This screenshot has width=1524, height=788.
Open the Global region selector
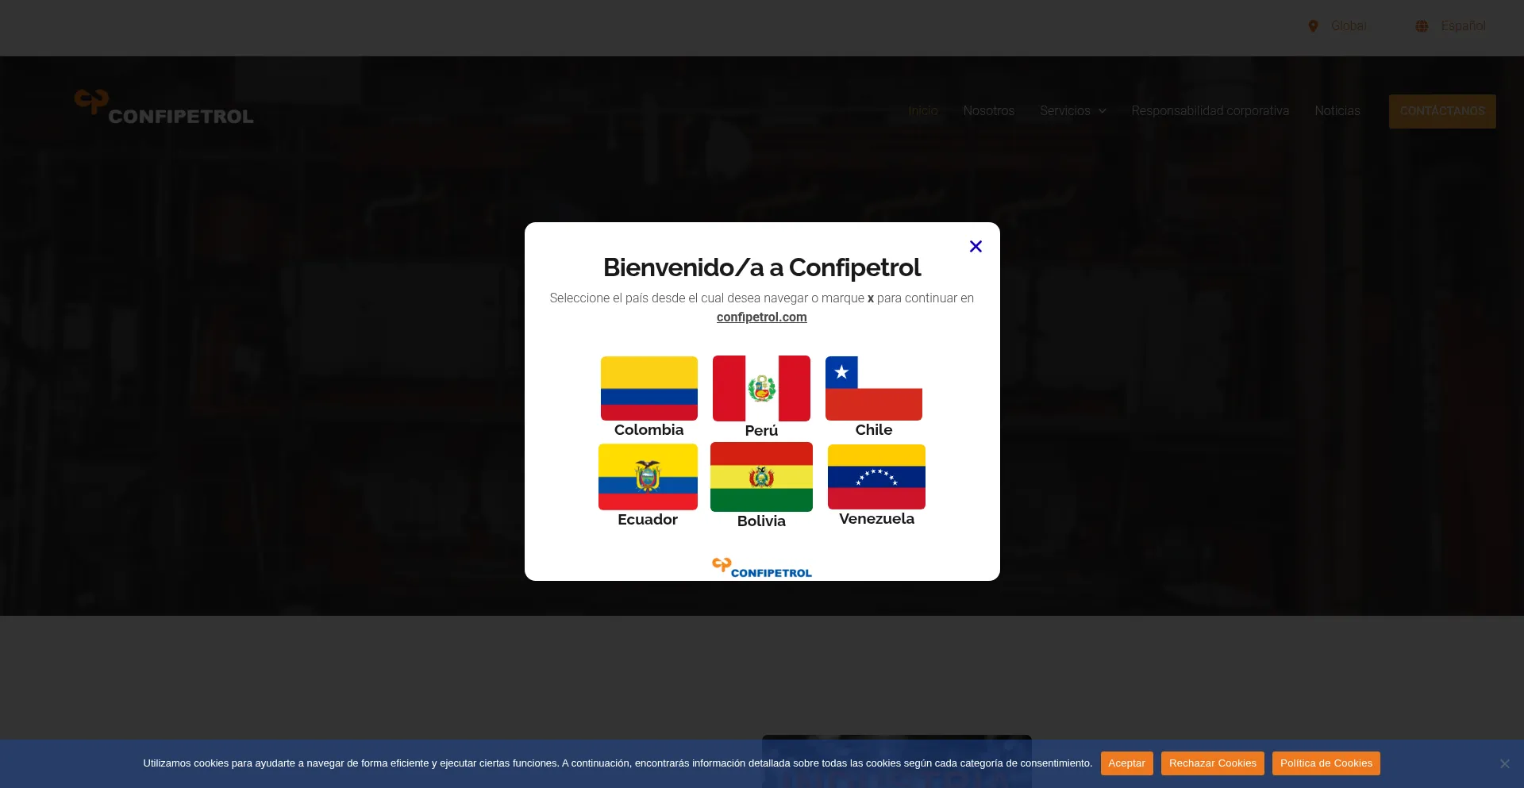1348,26
